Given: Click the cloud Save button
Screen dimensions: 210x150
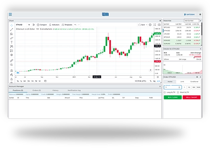Looking at the screenshot, I should tap(141, 25).
